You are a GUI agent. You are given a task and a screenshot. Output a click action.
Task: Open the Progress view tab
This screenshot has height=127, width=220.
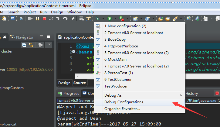point(69,94)
